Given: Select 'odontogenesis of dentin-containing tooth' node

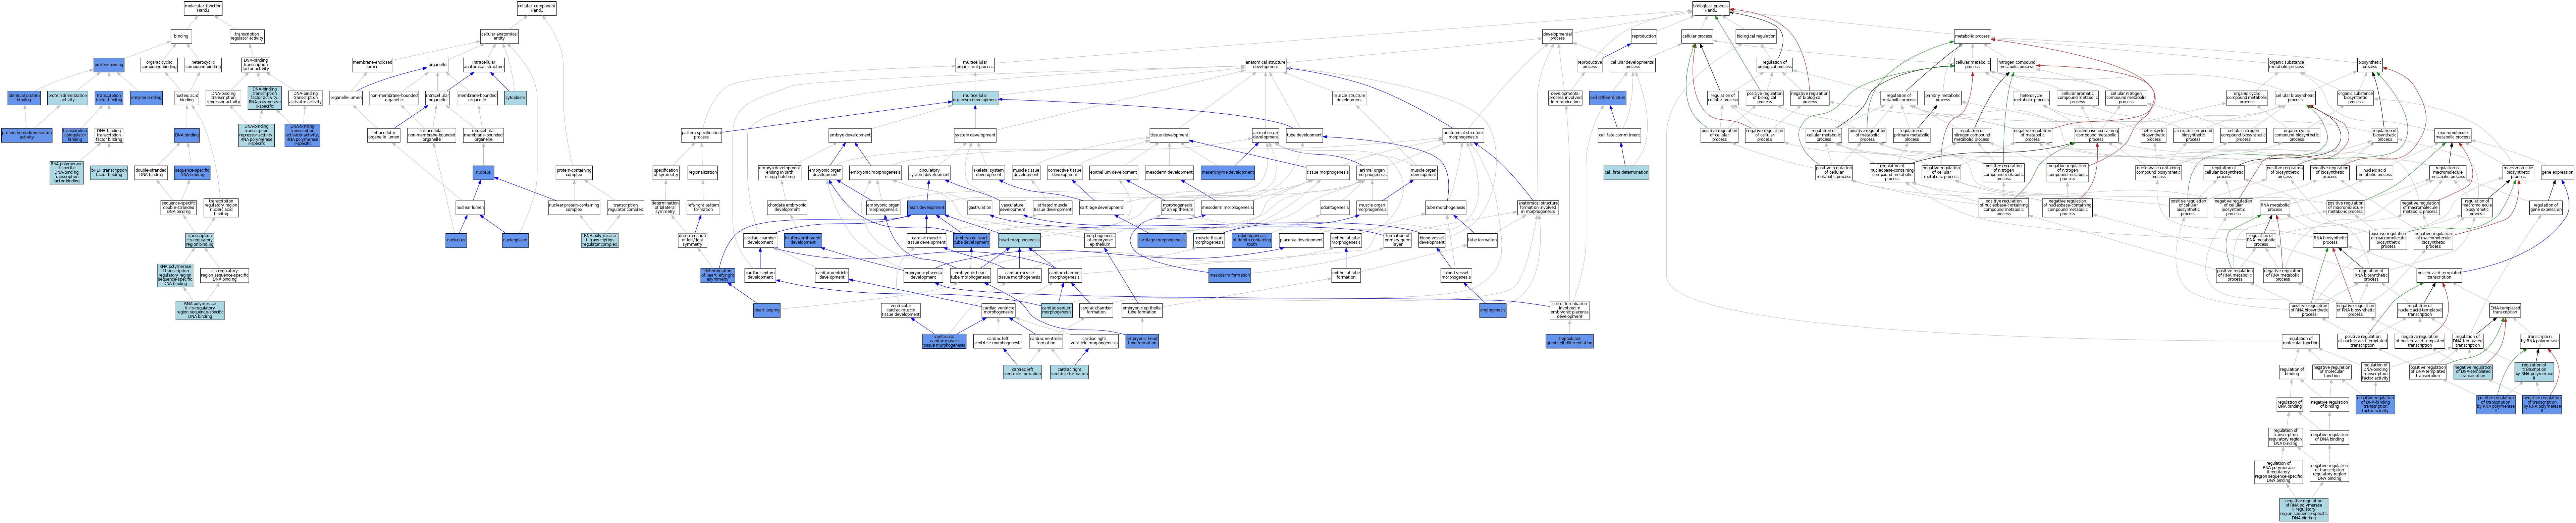Looking at the screenshot, I should pyautogui.click(x=1252, y=240).
